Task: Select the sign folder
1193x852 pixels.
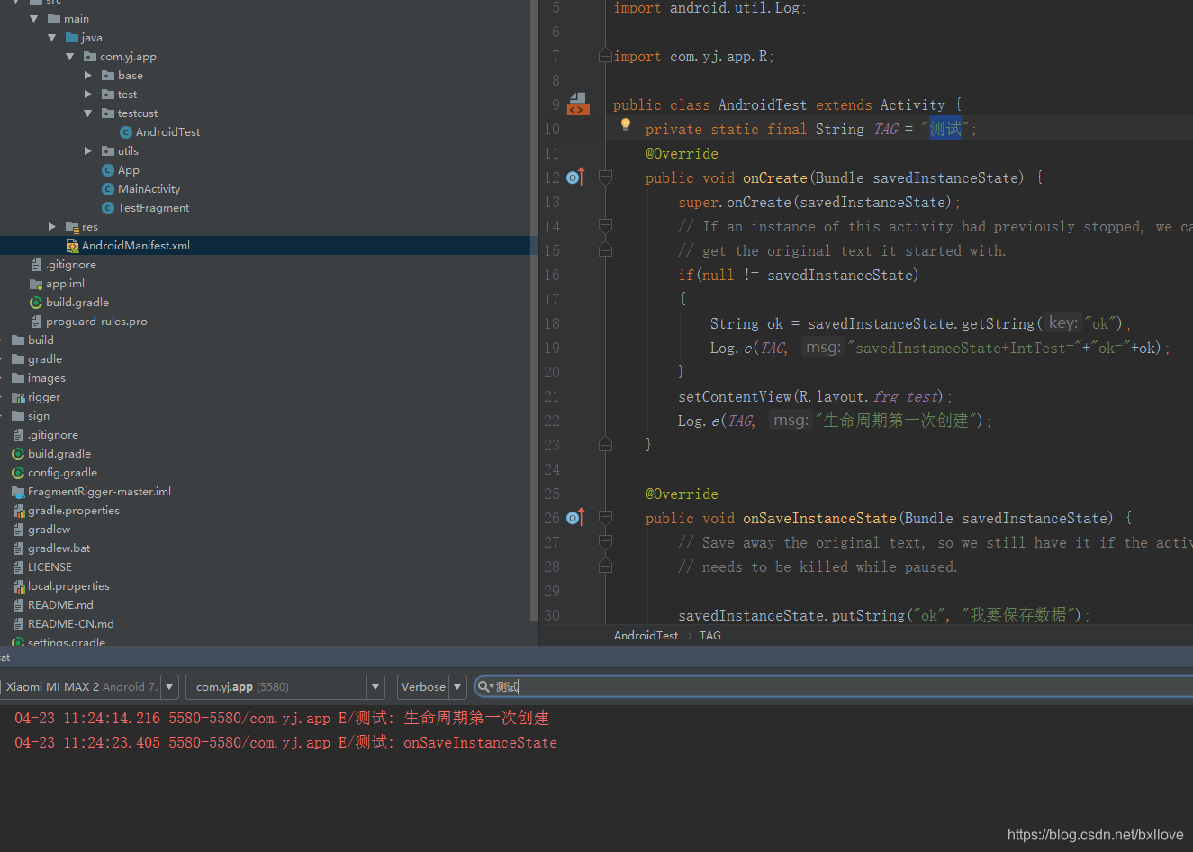Action: click(x=38, y=415)
